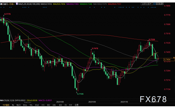Click the red MA200:0.7551 label
The image size is (175, 109).
pos(115,4)
